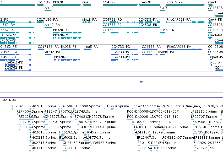This screenshot has width=223, height=152.
Task: Click EST IP13929.5prime
Action: 116,106
